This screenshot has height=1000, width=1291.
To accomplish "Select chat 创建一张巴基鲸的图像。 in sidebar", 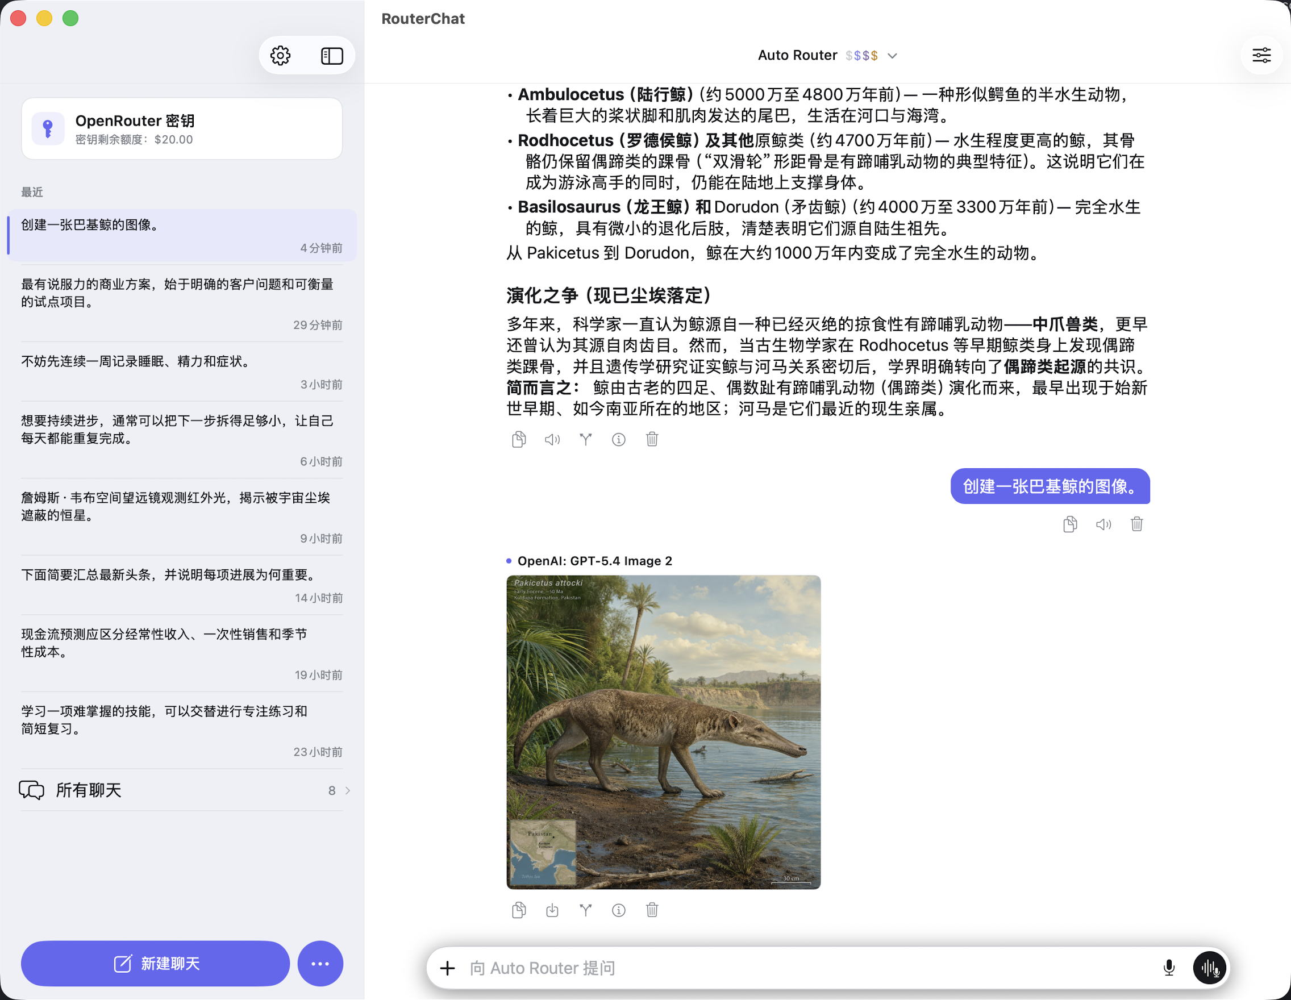I will click(x=182, y=235).
